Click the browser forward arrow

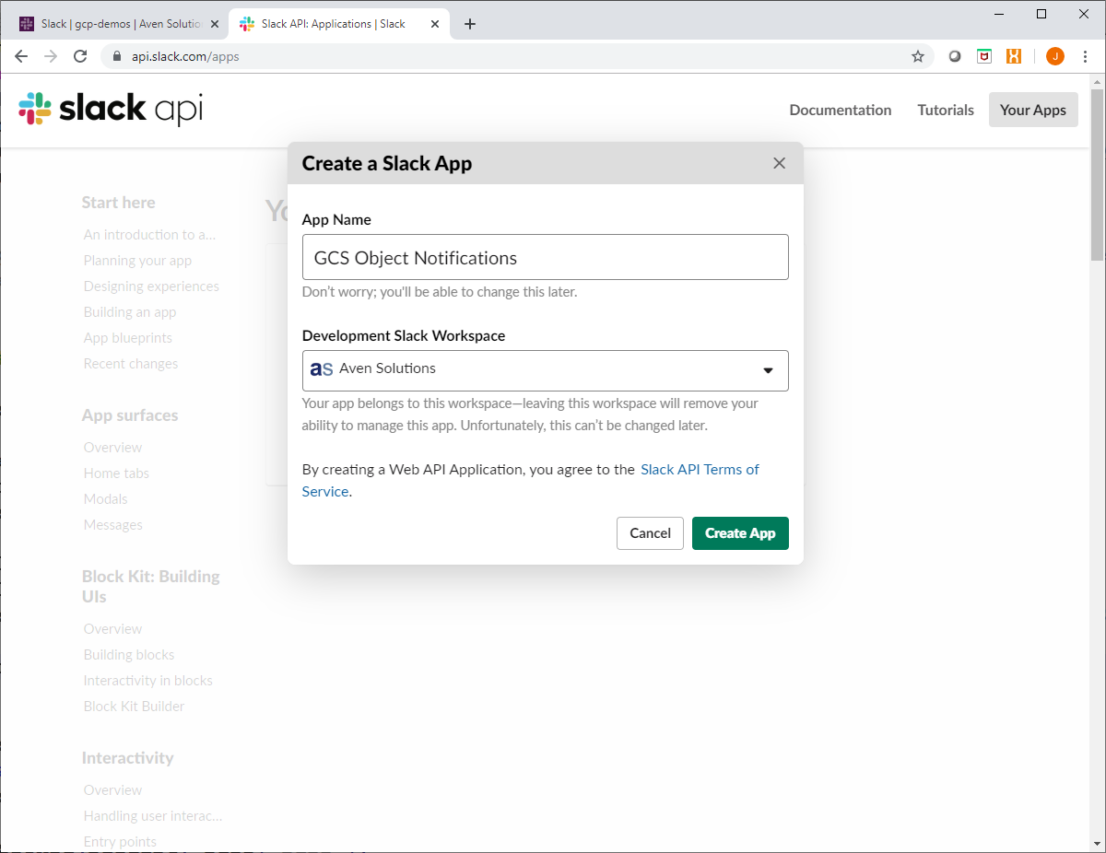pos(51,56)
